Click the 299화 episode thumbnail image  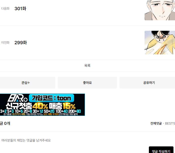click(x=160, y=42)
